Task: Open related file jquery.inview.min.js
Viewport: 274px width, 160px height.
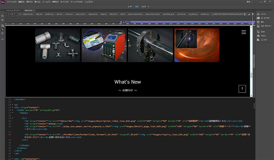Action: point(135,14)
